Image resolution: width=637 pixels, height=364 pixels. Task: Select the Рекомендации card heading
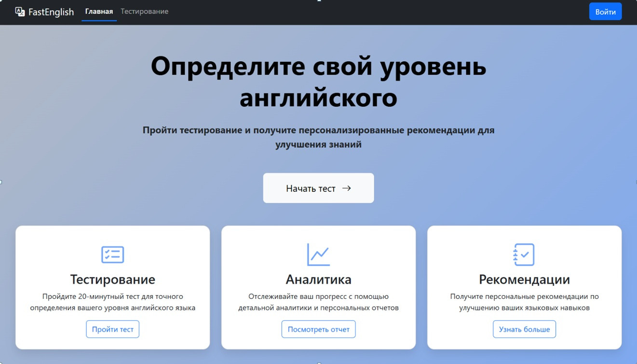tap(524, 279)
